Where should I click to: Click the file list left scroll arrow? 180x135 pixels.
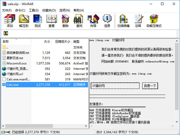(3, 126)
